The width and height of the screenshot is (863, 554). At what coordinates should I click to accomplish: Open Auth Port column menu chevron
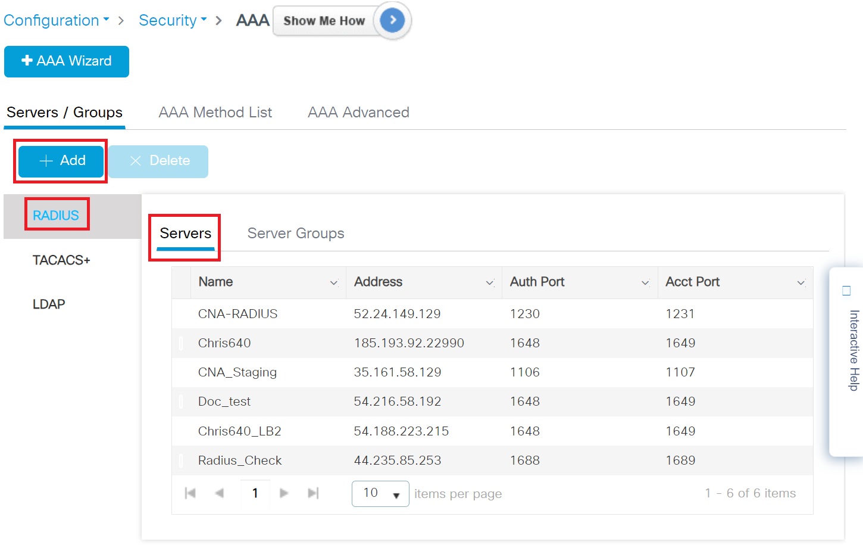tap(645, 283)
